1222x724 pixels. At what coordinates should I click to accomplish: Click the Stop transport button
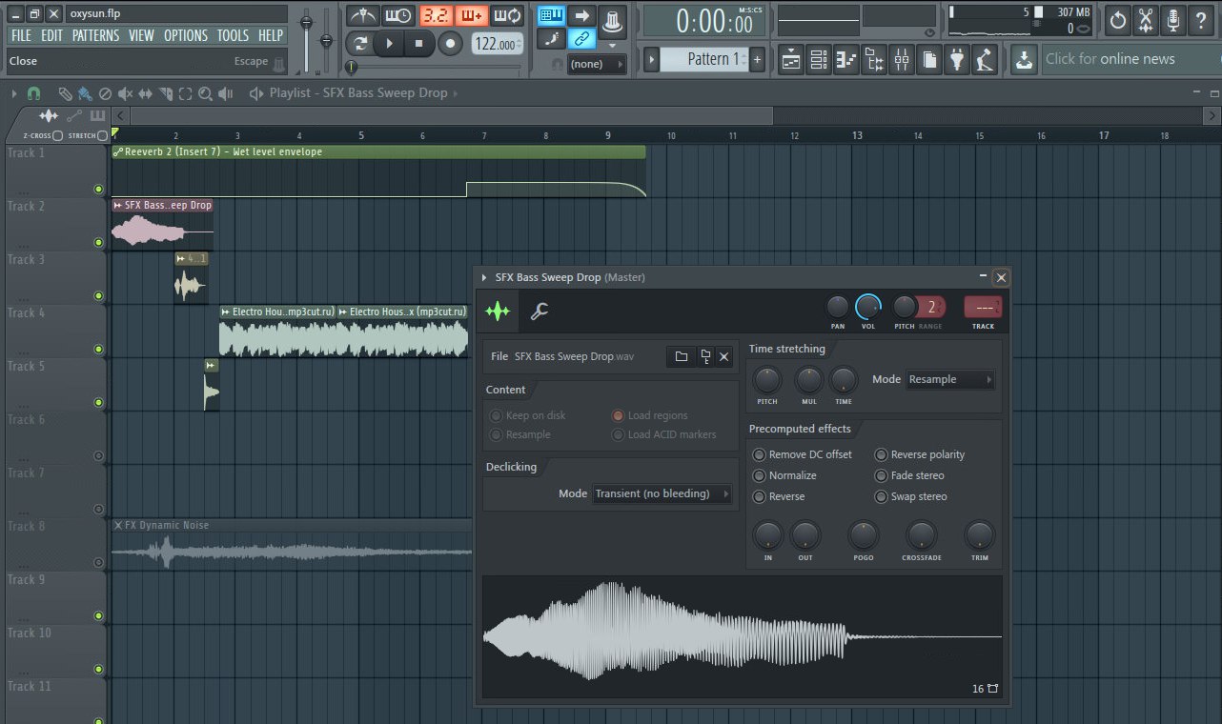(418, 43)
